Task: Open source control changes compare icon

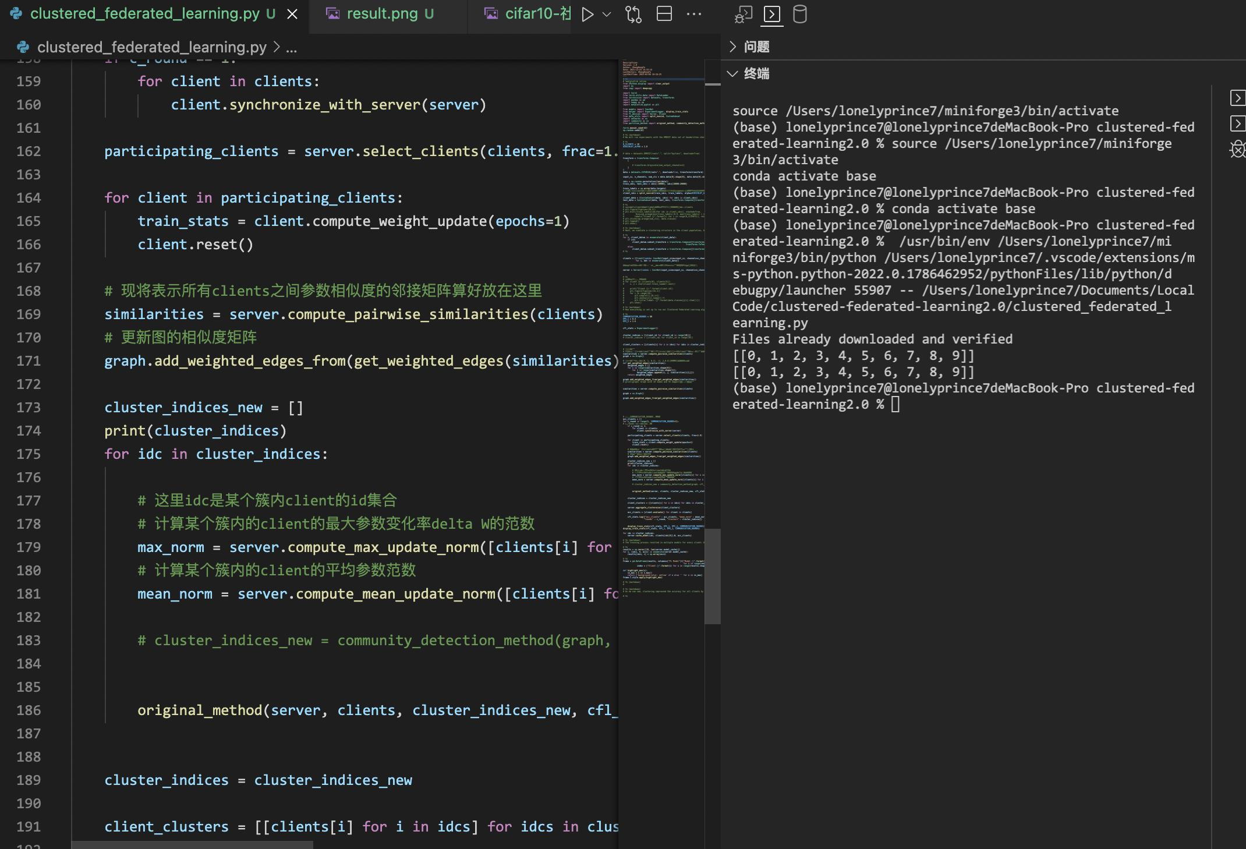Action: click(x=633, y=14)
